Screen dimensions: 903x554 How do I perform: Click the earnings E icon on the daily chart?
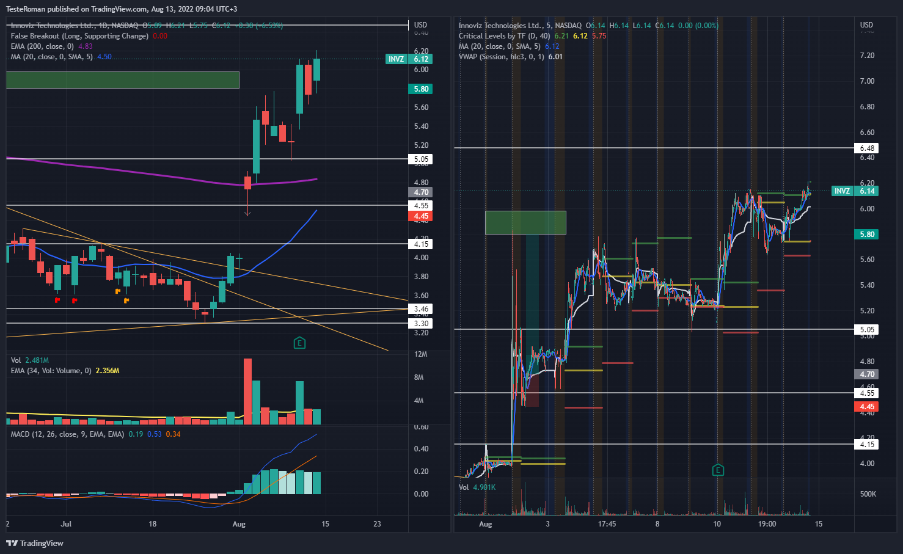299,343
